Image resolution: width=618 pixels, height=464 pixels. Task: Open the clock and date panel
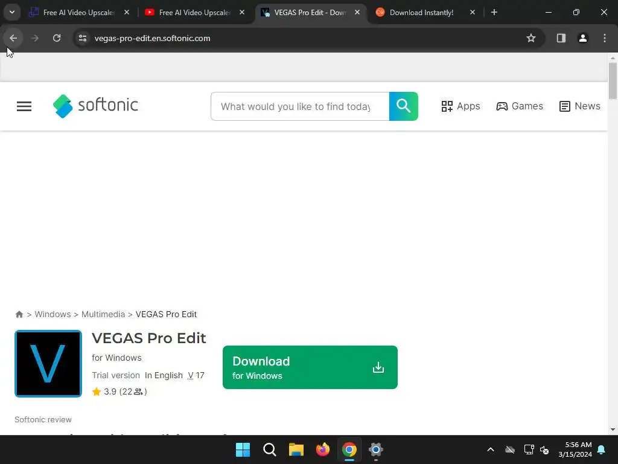click(575, 449)
